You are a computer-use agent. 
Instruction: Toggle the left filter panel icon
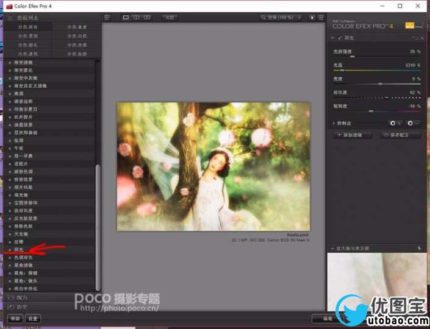click(107, 18)
